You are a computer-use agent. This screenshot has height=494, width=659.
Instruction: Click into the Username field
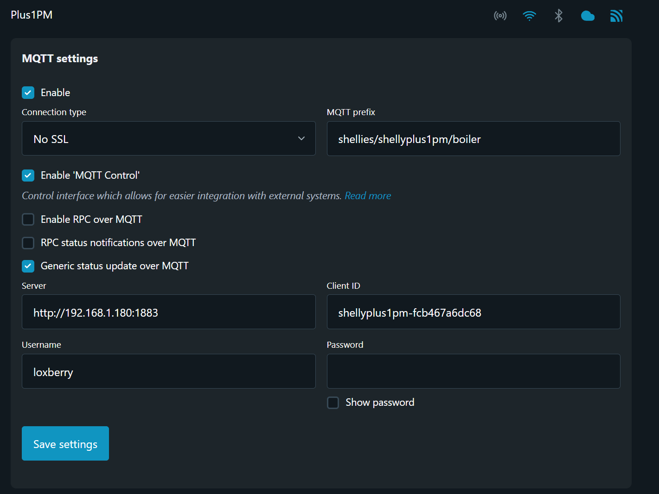click(x=168, y=371)
